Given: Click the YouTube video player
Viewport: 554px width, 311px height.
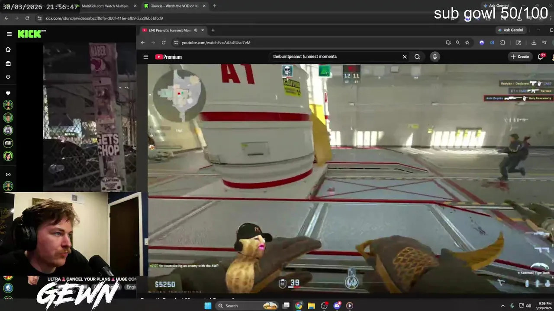Looking at the screenshot, I should tap(351, 178).
